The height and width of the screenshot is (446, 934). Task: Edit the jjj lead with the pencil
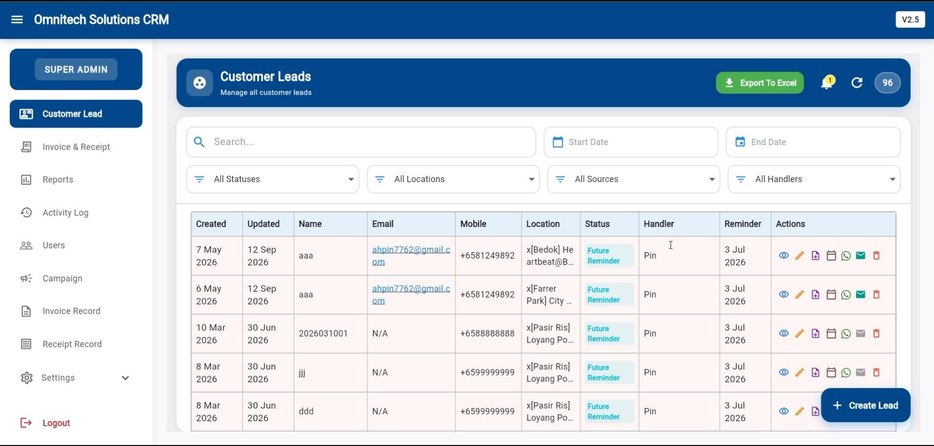799,373
